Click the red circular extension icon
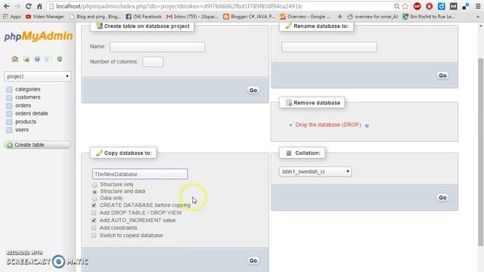 [429, 6]
